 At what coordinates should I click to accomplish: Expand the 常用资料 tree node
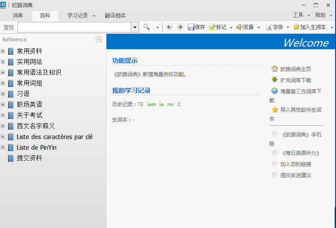(3, 51)
